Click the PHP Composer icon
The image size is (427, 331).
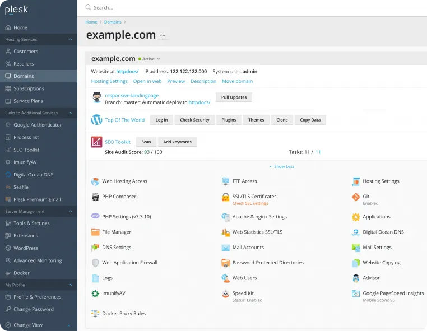pos(95,197)
